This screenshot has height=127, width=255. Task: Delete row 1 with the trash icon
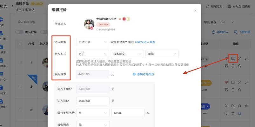233,66
